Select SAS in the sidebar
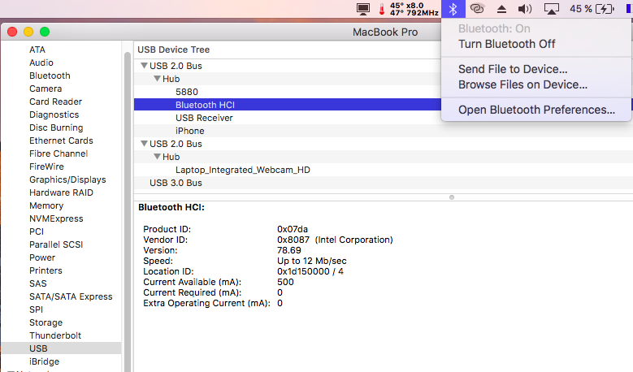The image size is (633, 372). [38, 283]
